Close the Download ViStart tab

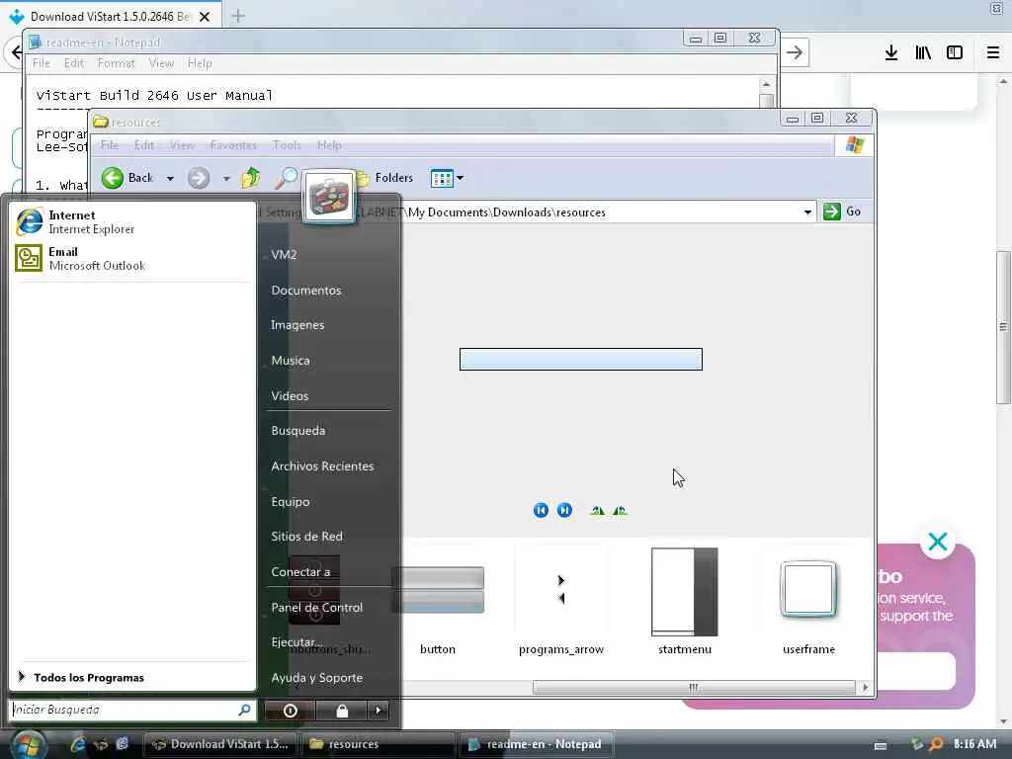tap(205, 17)
